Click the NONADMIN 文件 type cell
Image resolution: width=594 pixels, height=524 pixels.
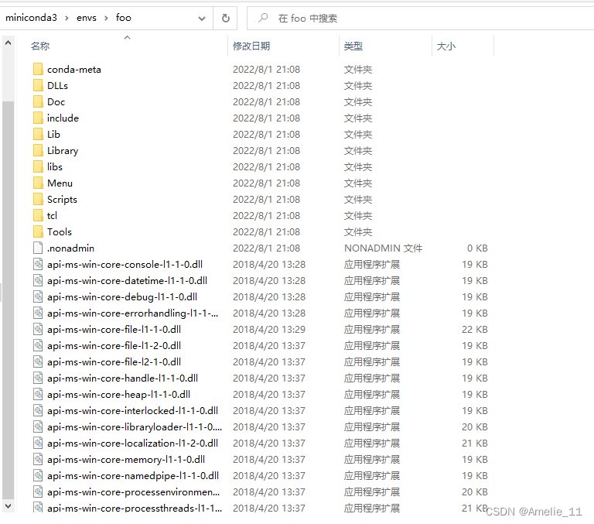(383, 248)
